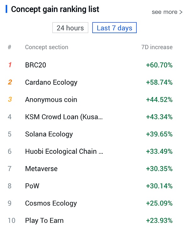189x230 pixels.
Task: Click the 7D increase column header
Action: [x=157, y=47]
